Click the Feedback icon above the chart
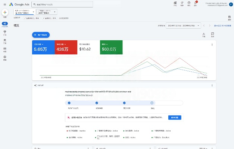Viewport: 234px width, 149px height. 212,34
